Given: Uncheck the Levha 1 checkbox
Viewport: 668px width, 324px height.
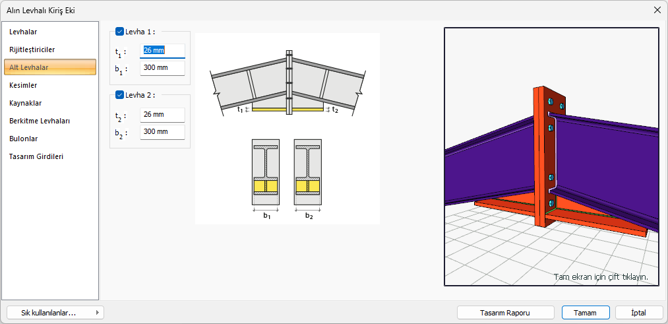Looking at the screenshot, I should pos(119,31).
